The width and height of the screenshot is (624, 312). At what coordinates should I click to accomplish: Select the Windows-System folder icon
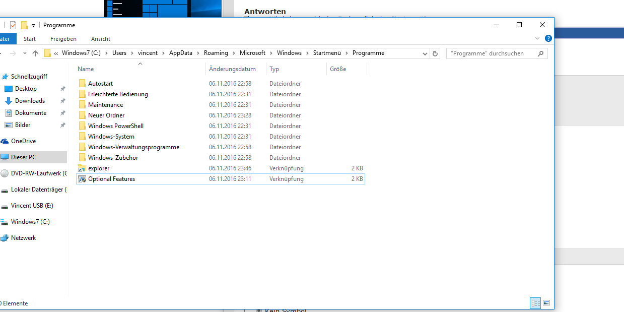tap(82, 137)
